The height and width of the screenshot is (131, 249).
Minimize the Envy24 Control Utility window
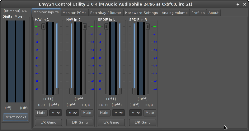click(x=231, y=4)
